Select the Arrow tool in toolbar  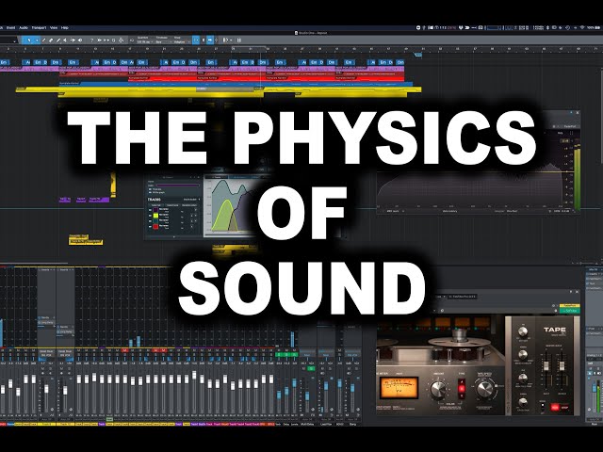pyautogui.click(x=29, y=40)
